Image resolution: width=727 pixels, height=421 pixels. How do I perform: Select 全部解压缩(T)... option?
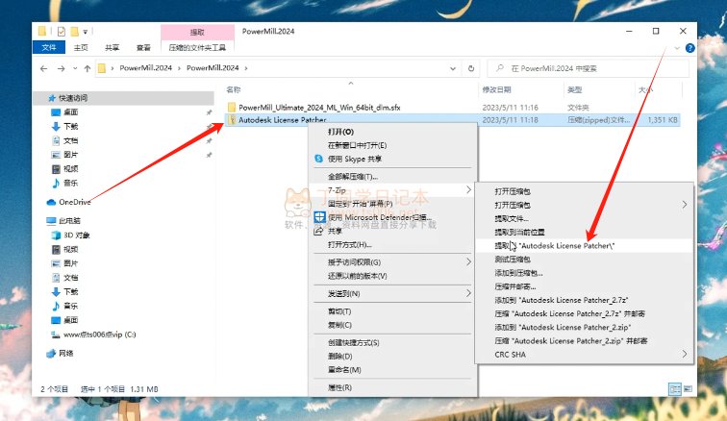click(353, 177)
